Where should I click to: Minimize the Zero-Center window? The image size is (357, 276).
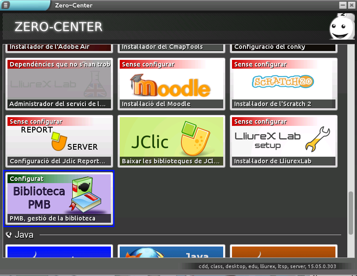[x=342, y=5]
